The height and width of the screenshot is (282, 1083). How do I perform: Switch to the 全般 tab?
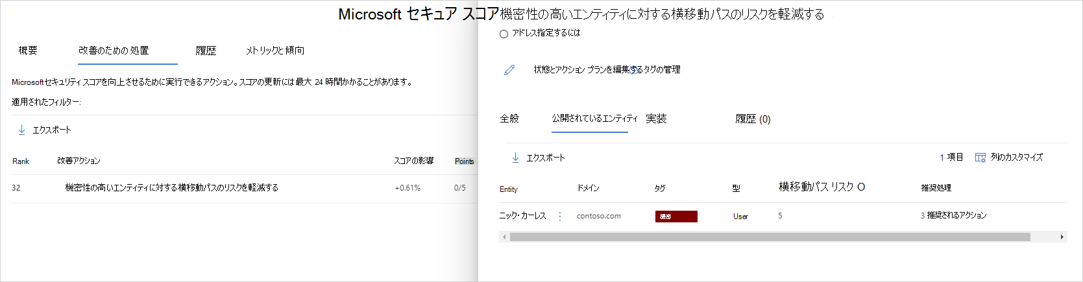(x=509, y=119)
